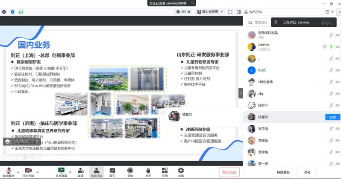Click 离开会议 leave meeting button
Screen dimensions: 341x179
click(x=229, y=172)
